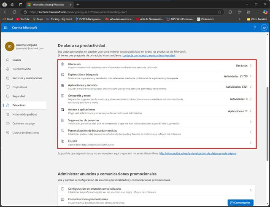Expand the Ubicación row chevron
Viewport: 270px width, 207px height.
tap(251, 65)
